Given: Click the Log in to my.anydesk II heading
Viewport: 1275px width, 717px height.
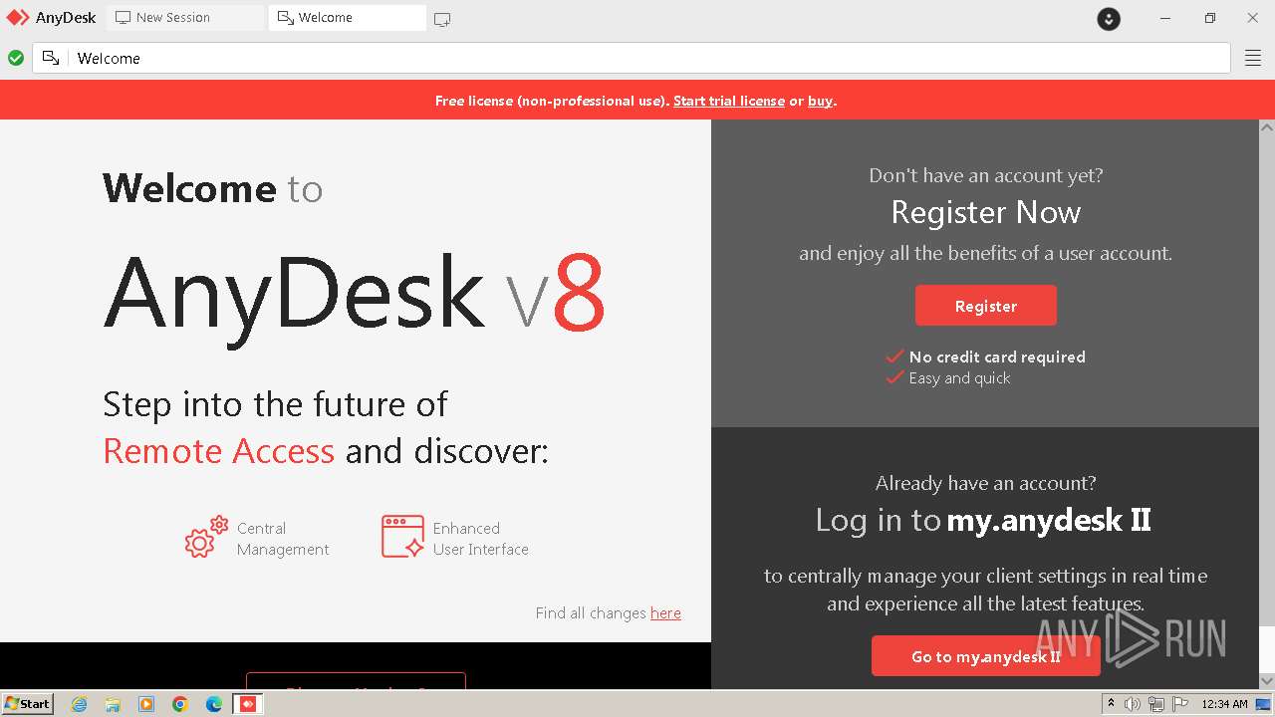Looking at the screenshot, I should click(983, 520).
